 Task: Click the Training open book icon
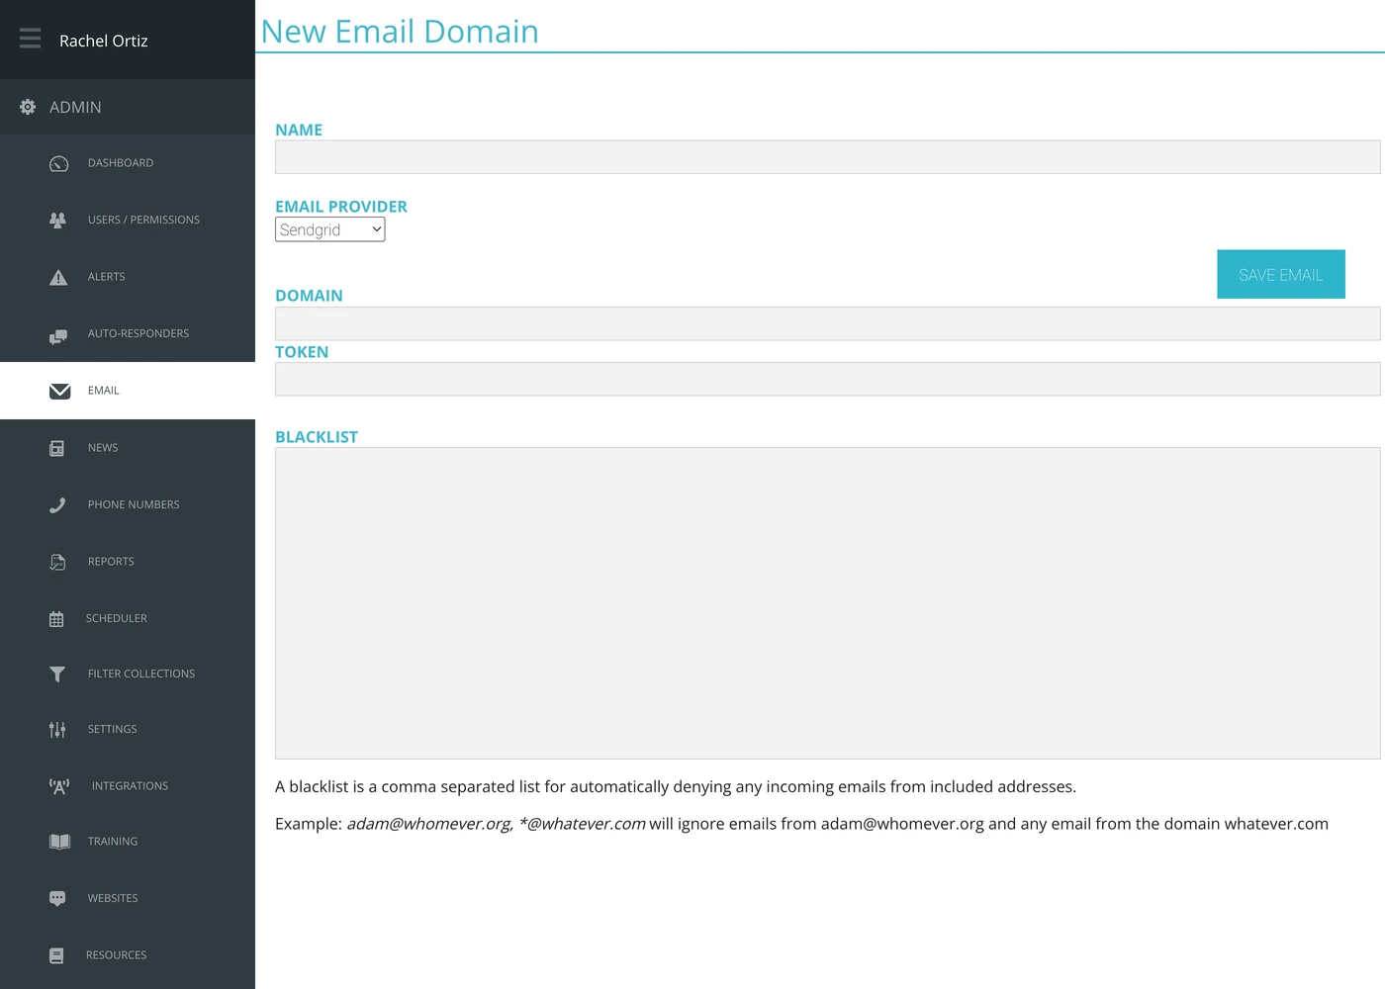point(59,842)
